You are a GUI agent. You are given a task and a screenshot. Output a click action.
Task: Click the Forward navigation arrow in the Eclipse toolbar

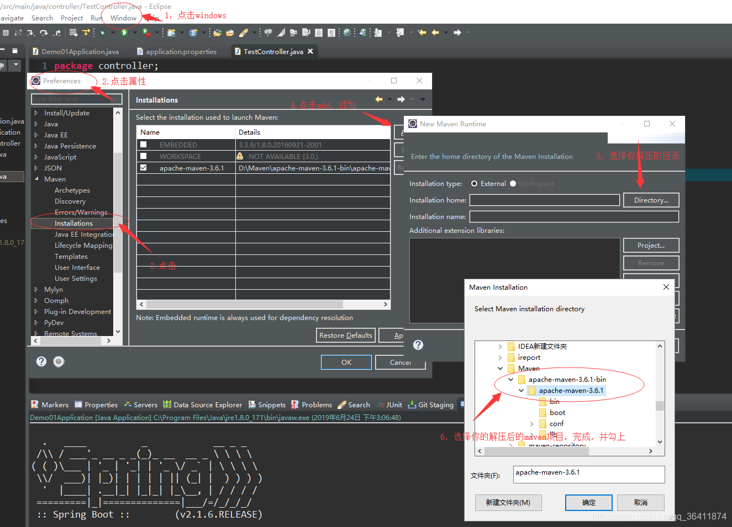point(457,33)
